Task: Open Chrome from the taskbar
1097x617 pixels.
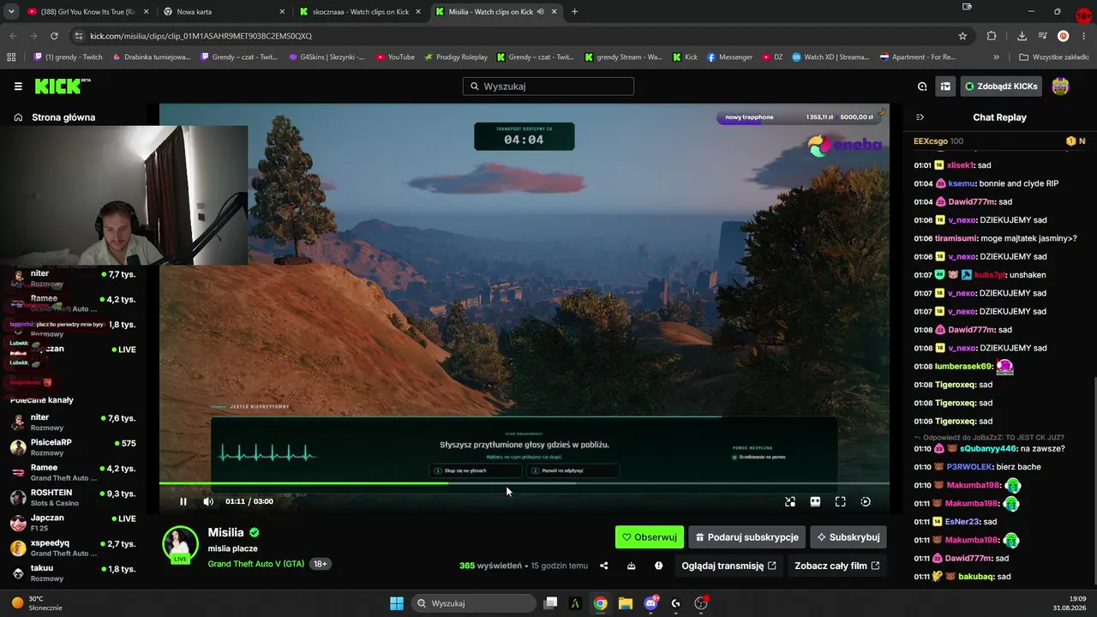Action: tap(600, 603)
